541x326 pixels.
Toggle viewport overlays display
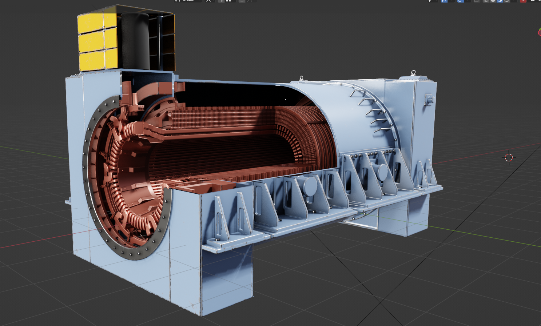coord(461,1)
